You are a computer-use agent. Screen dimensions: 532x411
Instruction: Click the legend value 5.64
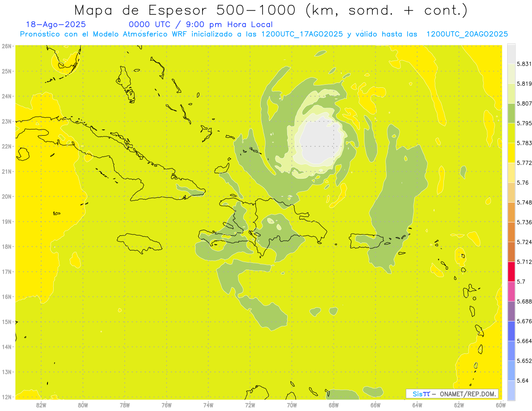[523, 380]
